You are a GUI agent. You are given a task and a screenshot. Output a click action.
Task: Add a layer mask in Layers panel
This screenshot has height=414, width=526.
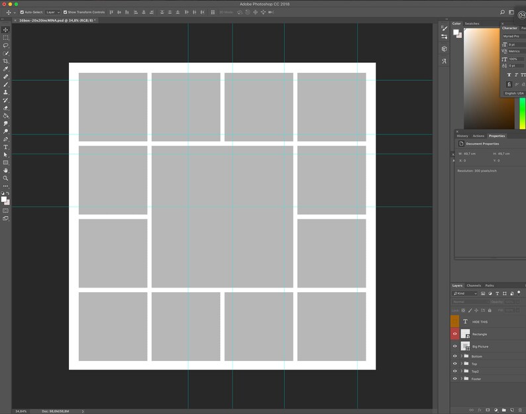[x=488, y=410]
